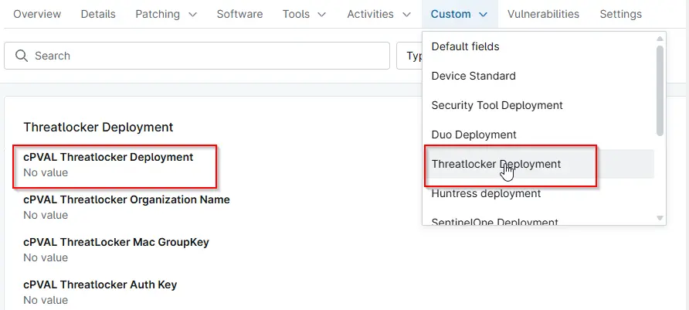Open the Software tab
The width and height of the screenshot is (689, 310).
coord(239,14)
